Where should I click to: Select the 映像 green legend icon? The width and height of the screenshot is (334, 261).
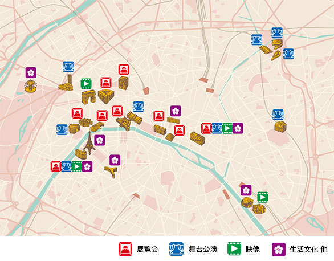tap(234, 248)
